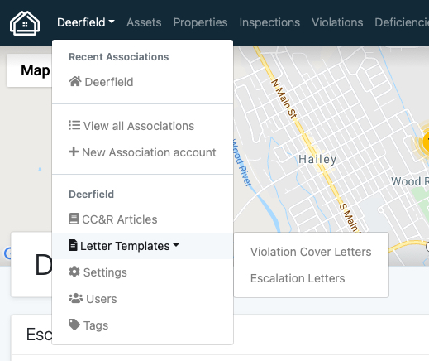Click the tag icon next to Tags
Image resolution: width=429 pixels, height=361 pixels.
(74, 325)
